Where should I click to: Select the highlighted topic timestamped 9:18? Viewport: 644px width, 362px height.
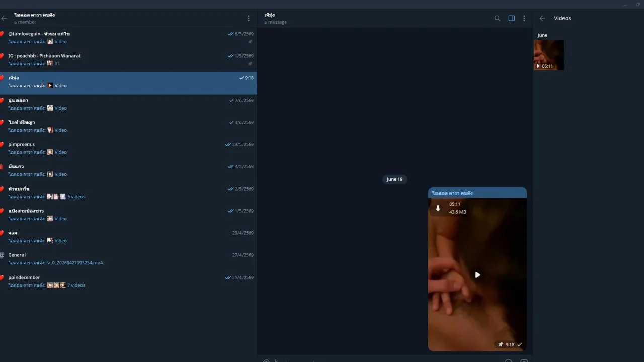coord(128,82)
